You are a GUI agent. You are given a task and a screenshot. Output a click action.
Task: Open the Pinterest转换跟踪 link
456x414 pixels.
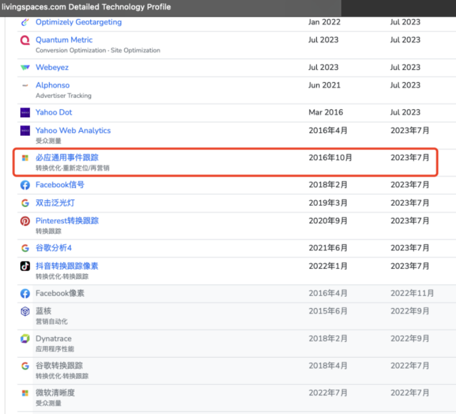67,221
